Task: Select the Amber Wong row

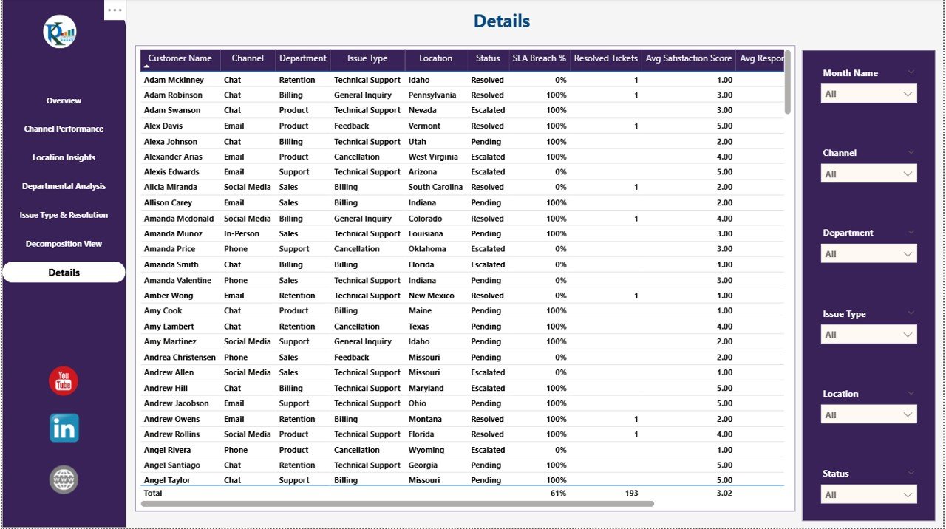Action: 462,296
